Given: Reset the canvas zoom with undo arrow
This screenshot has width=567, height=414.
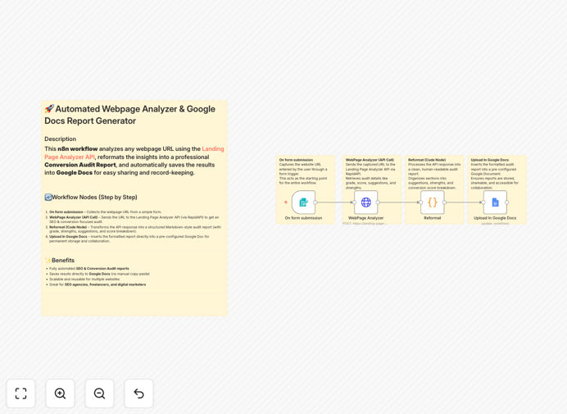Looking at the screenshot, I should tap(138, 394).
